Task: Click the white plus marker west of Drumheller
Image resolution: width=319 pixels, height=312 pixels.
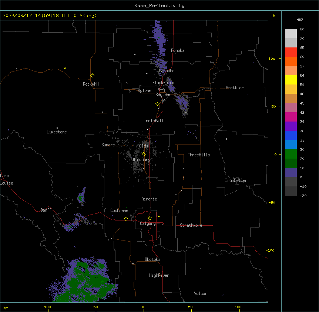Action: click(226, 139)
